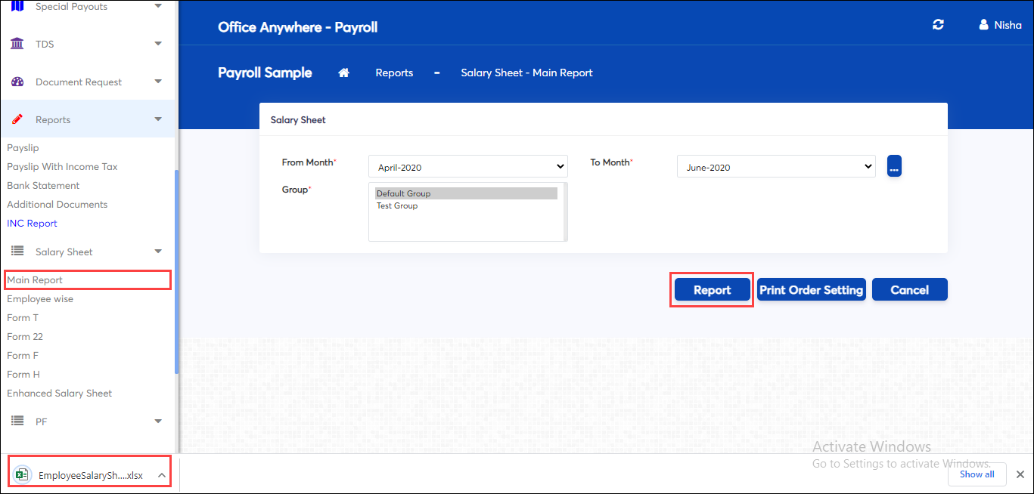Click the PF list icon
Image resolution: width=1034 pixels, height=494 pixels.
[x=17, y=421]
